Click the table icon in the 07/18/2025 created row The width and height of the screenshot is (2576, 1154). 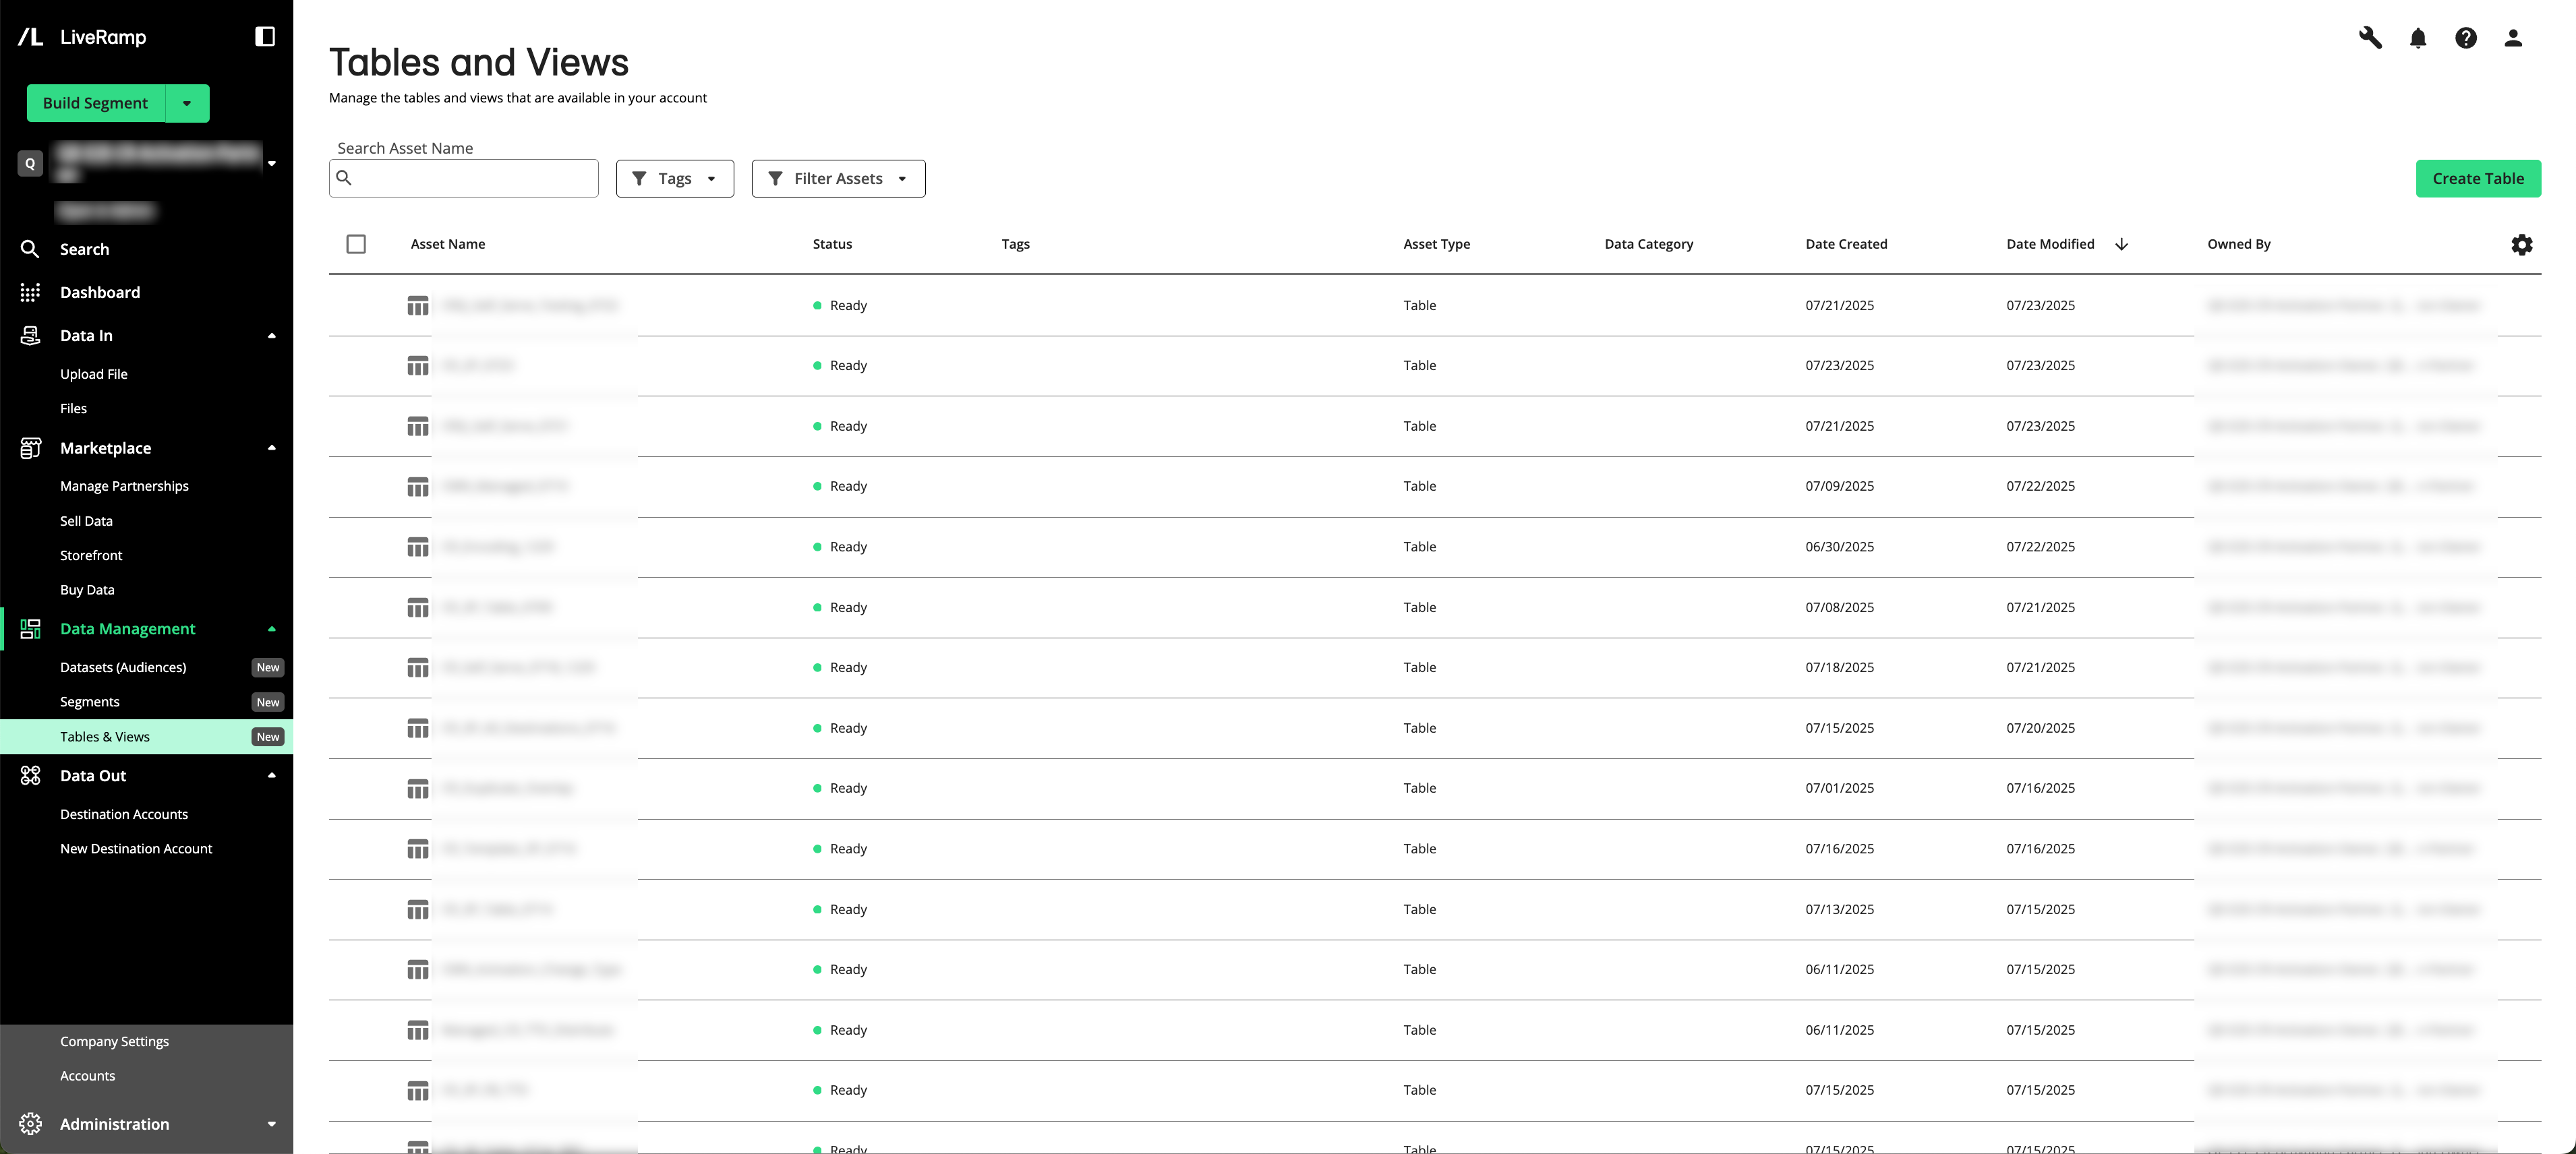click(418, 668)
